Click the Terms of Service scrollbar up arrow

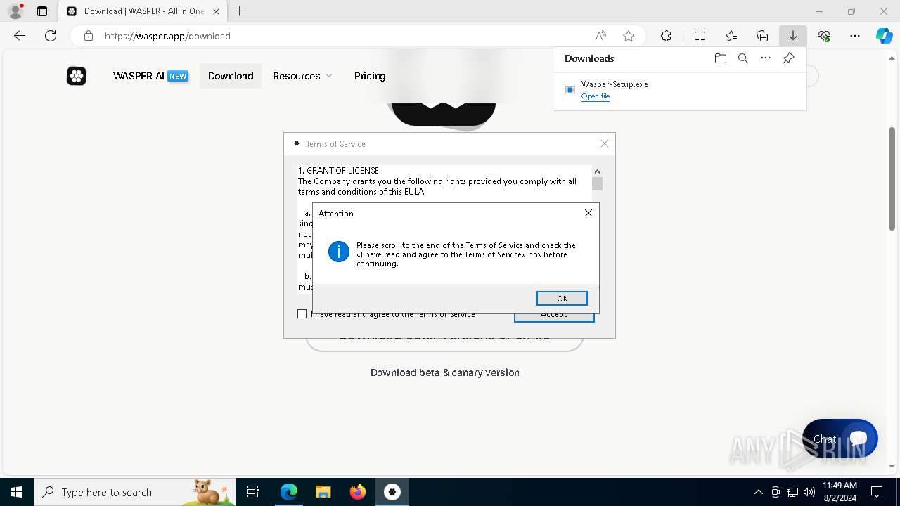[x=597, y=171]
